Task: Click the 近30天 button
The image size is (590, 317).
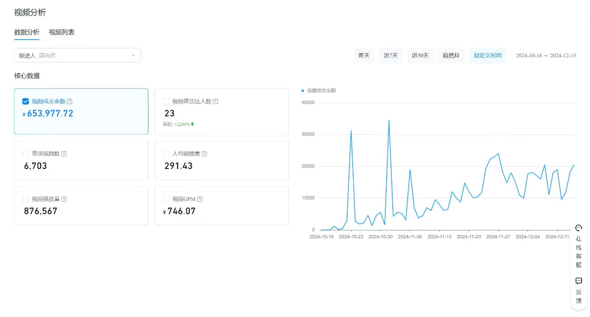Action: coord(420,55)
